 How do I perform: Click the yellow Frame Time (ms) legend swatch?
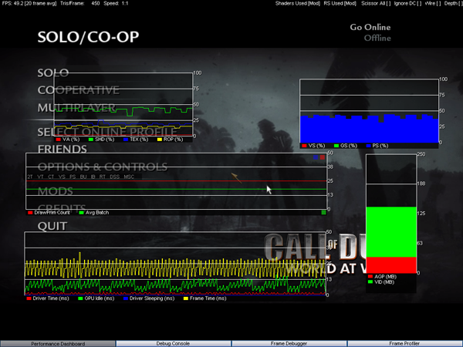click(186, 298)
